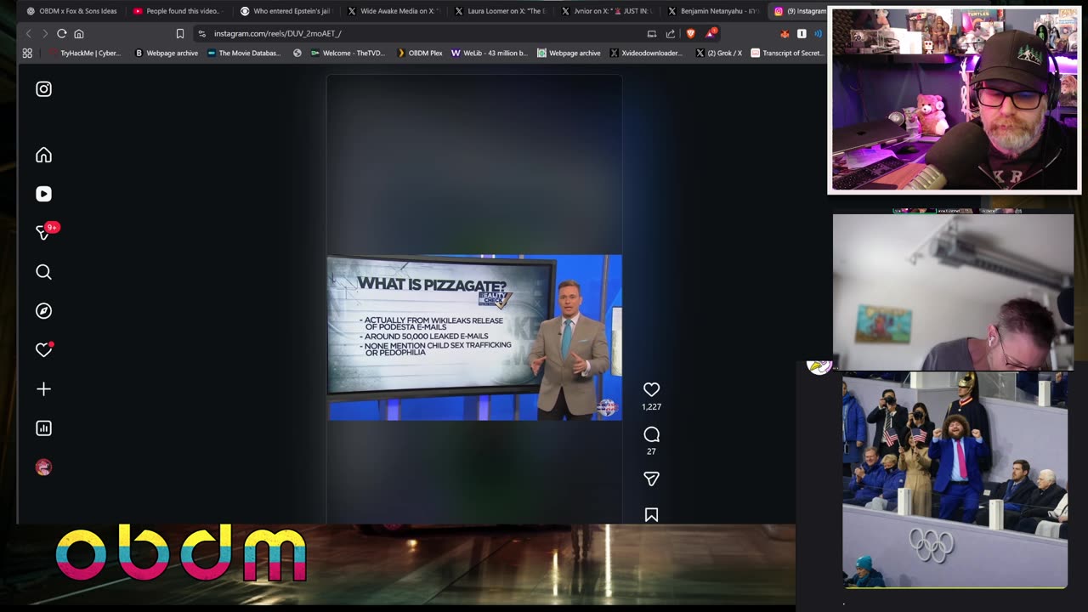Viewport: 1088px width, 612px height.
Task: Click site settings icon beside the URL
Action: coord(201,33)
